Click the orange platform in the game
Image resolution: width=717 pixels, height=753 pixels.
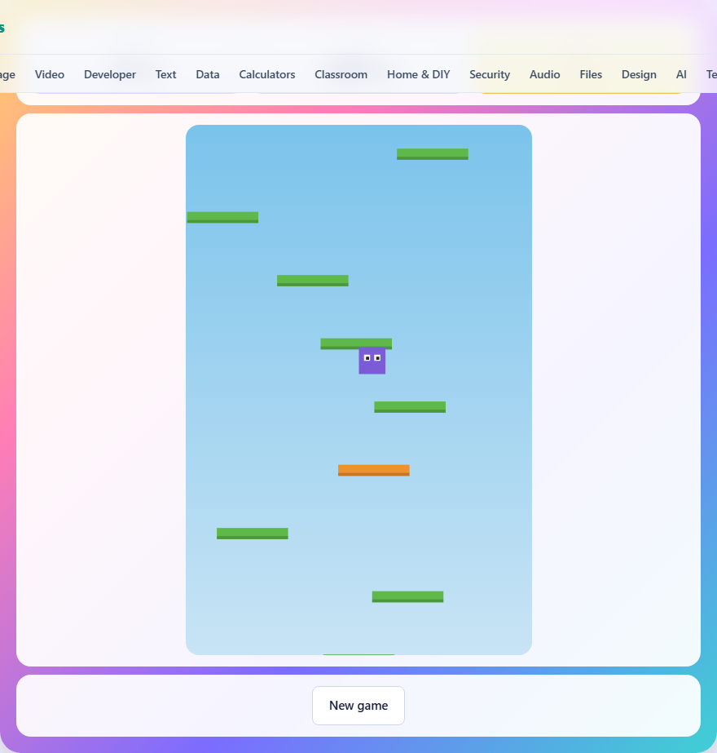click(x=374, y=470)
